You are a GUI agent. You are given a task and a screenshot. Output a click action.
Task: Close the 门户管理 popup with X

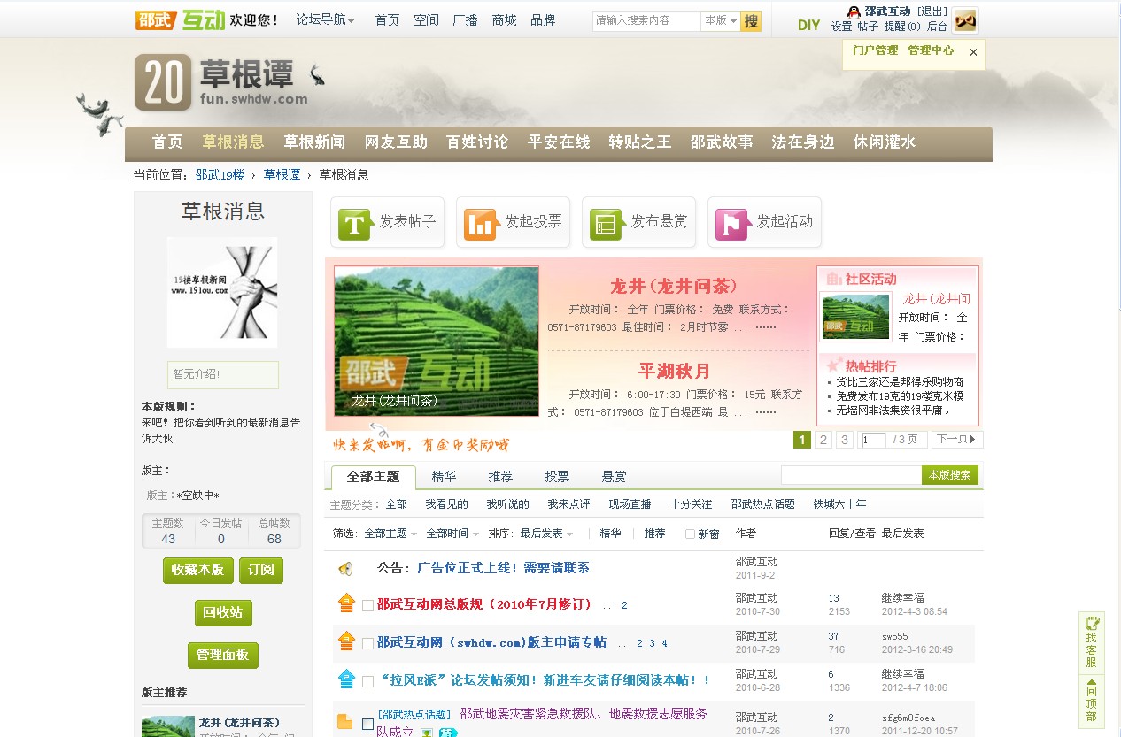tap(973, 52)
